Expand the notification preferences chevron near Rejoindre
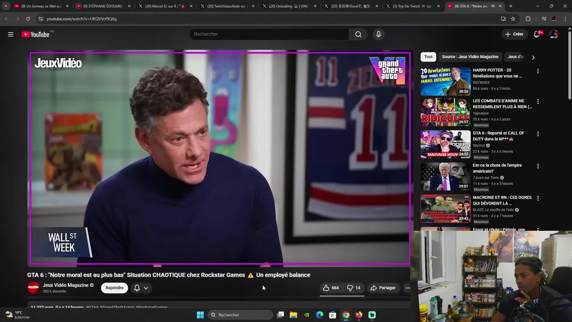Screen dimensions: 572x322 tap(146, 288)
